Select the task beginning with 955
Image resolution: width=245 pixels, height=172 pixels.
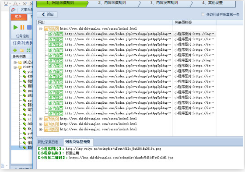click(30, 138)
